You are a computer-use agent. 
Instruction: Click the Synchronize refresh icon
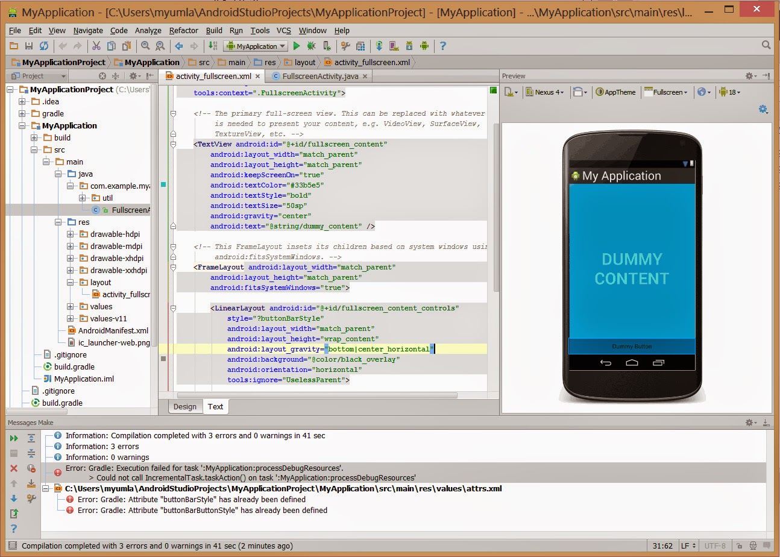point(44,46)
